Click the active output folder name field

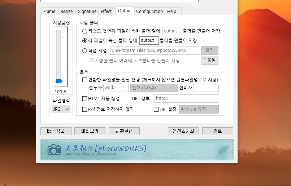coord(149,40)
